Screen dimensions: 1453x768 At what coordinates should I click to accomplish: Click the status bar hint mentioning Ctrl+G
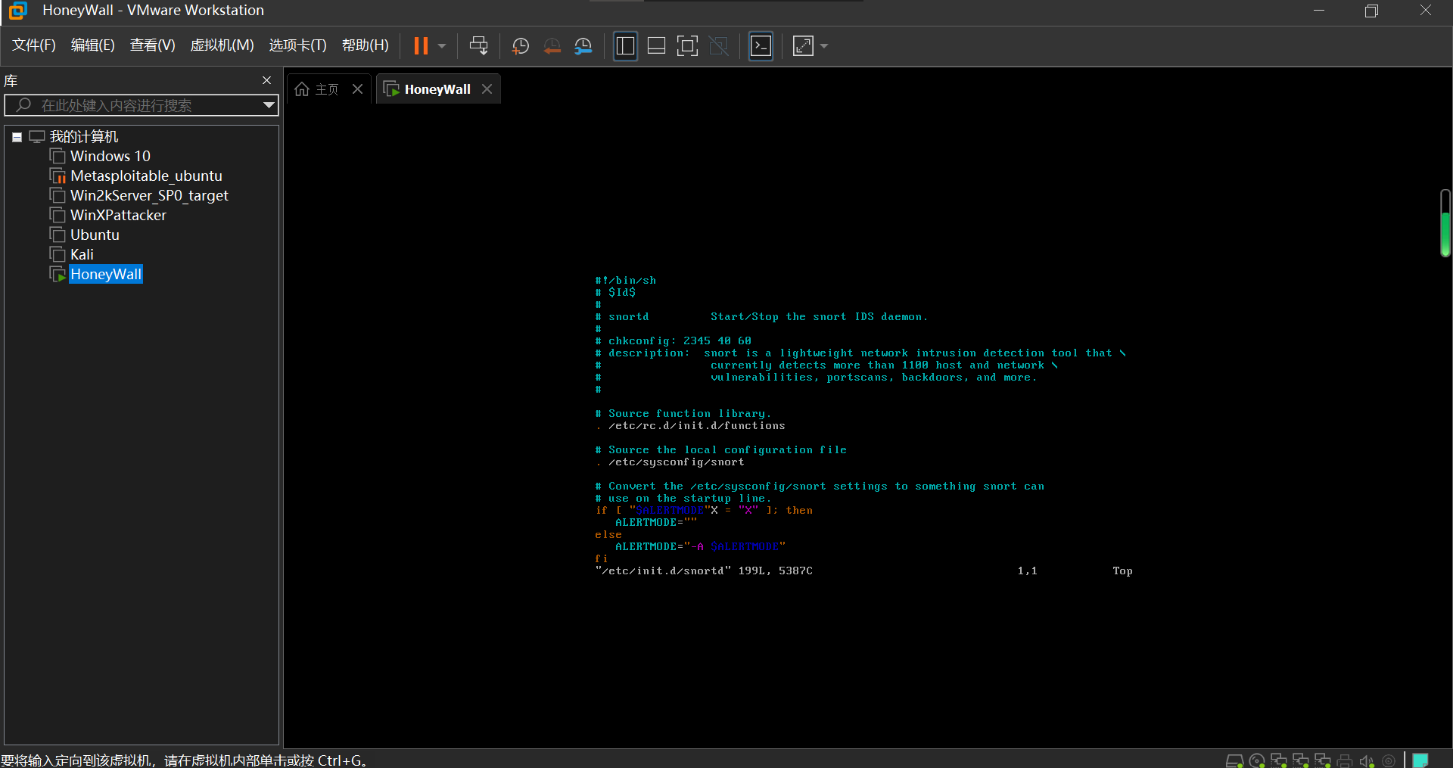(x=184, y=760)
